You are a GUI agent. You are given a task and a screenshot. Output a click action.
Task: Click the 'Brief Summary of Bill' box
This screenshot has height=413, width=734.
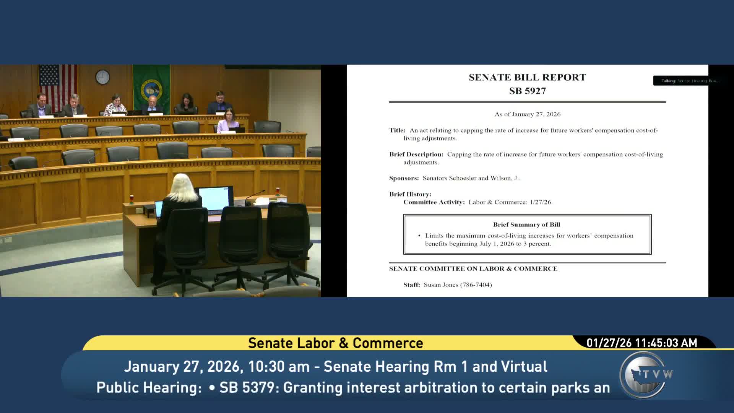coord(527,234)
